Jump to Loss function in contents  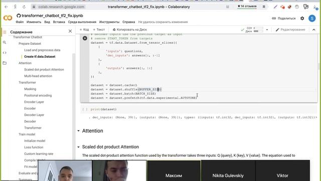pyautogui.click(x=34, y=147)
